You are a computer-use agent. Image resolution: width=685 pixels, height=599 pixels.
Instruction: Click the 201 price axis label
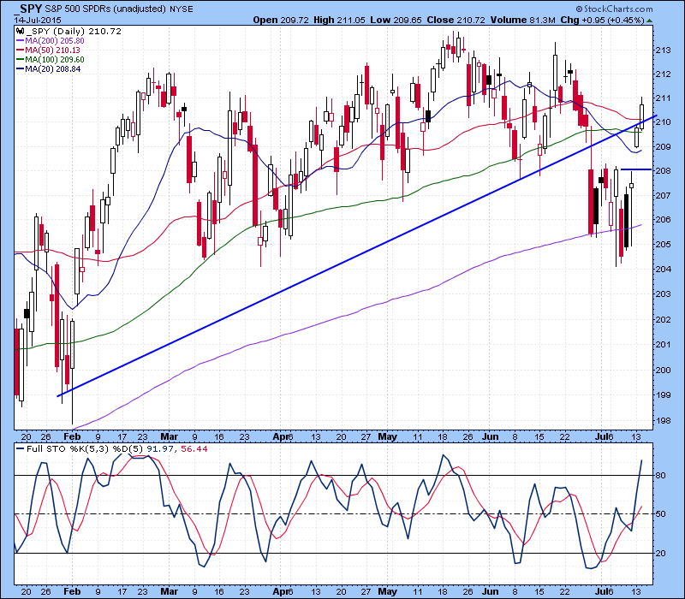pyautogui.click(x=663, y=345)
